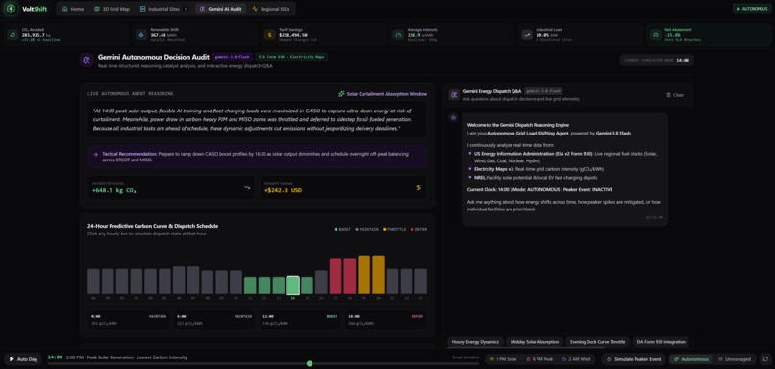Image resolution: width=775 pixels, height=369 pixels.
Task: Click Simulate Peaker Event button
Action: (x=634, y=359)
